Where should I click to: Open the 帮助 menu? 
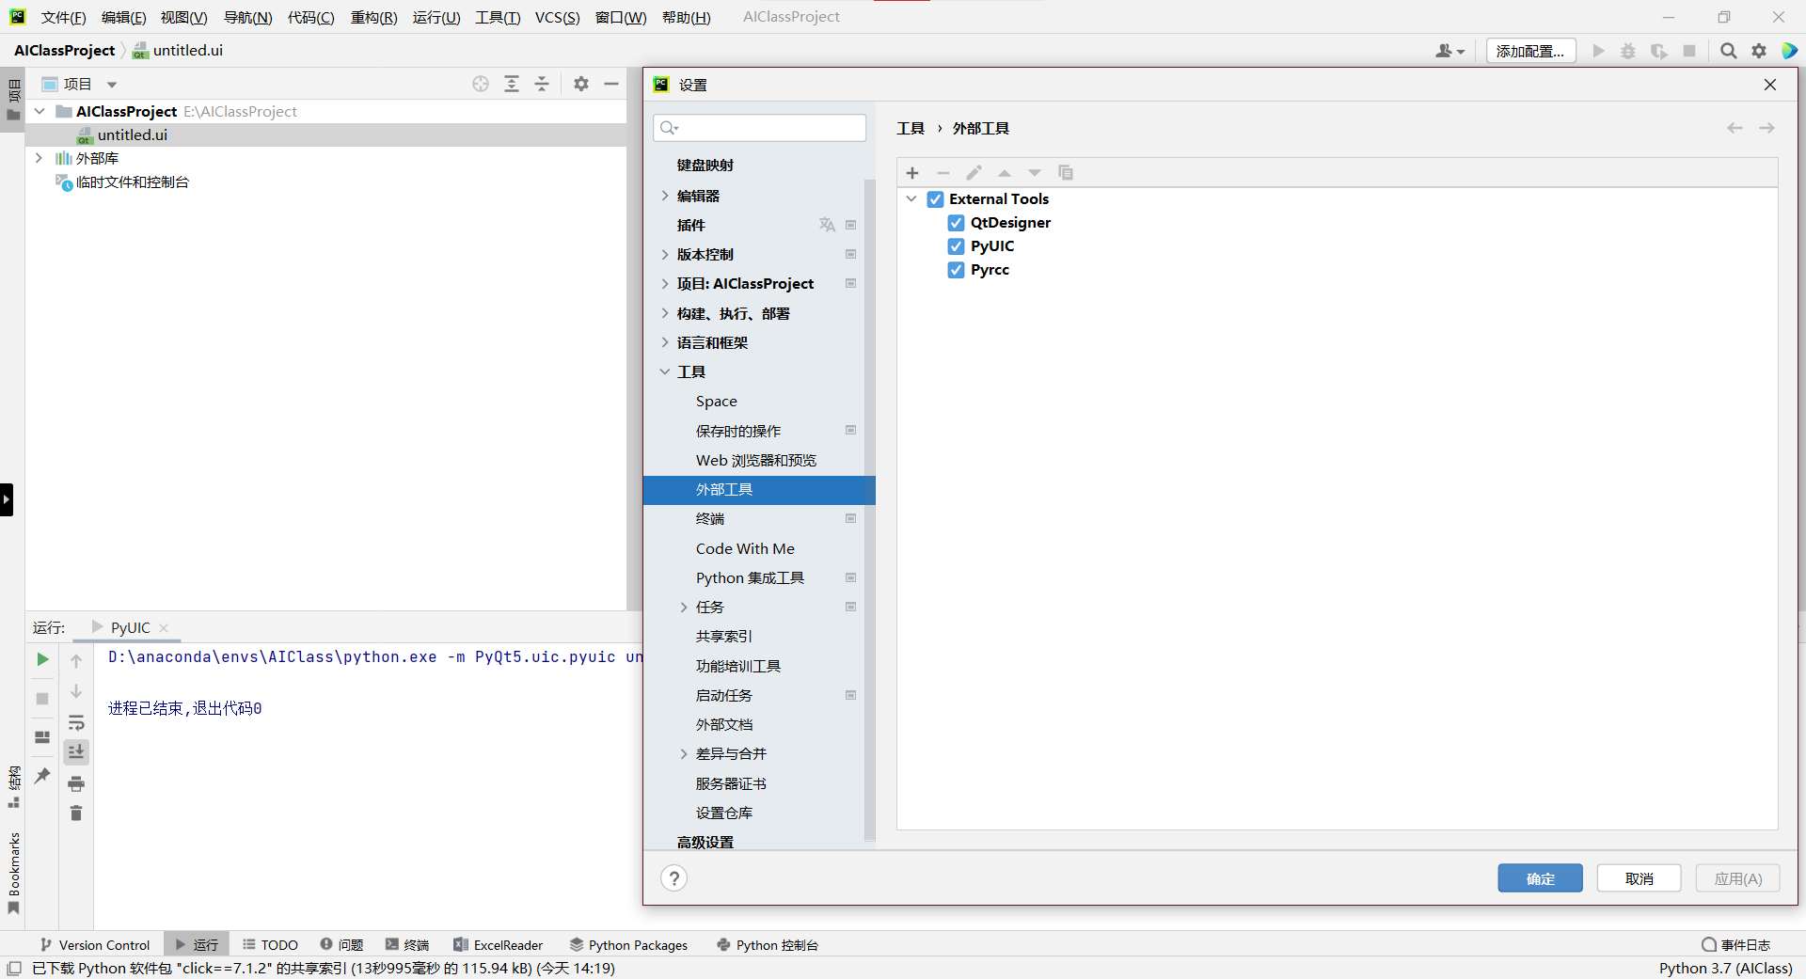click(686, 17)
